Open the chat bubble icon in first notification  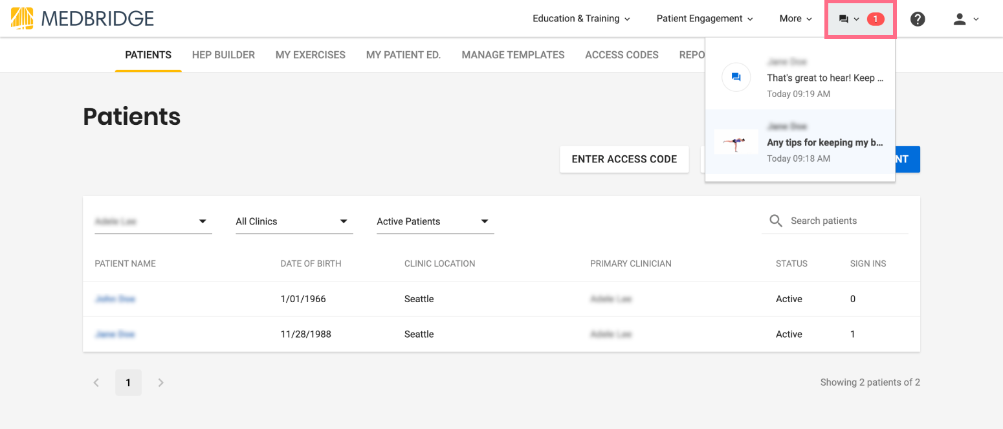tap(736, 78)
